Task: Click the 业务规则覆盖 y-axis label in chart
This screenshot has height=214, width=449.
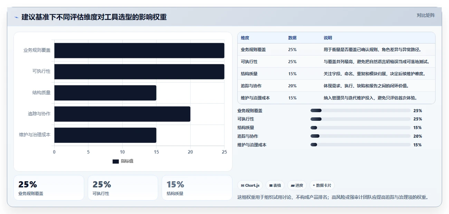Action: tap(37, 50)
